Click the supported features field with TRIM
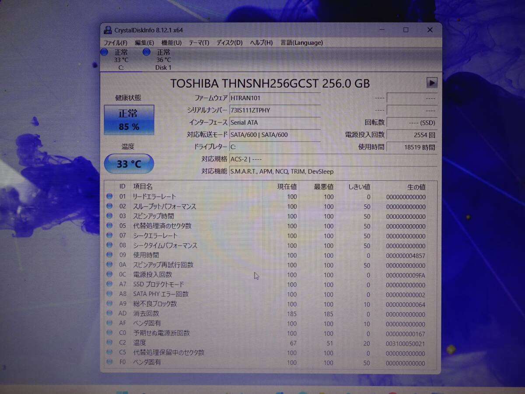The width and height of the screenshot is (525, 394). pos(333,172)
